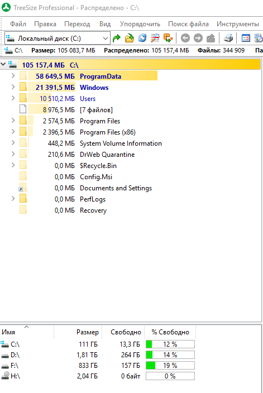Open the Переход menu
Screen dimensions: 263x393
(x=77, y=24)
